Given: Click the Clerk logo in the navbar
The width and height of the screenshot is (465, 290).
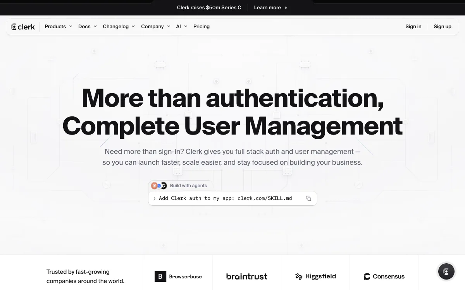Looking at the screenshot, I should [23, 27].
